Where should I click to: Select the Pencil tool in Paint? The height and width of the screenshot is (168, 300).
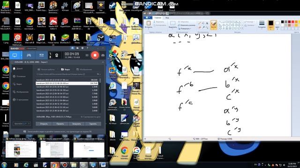coord(200,23)
